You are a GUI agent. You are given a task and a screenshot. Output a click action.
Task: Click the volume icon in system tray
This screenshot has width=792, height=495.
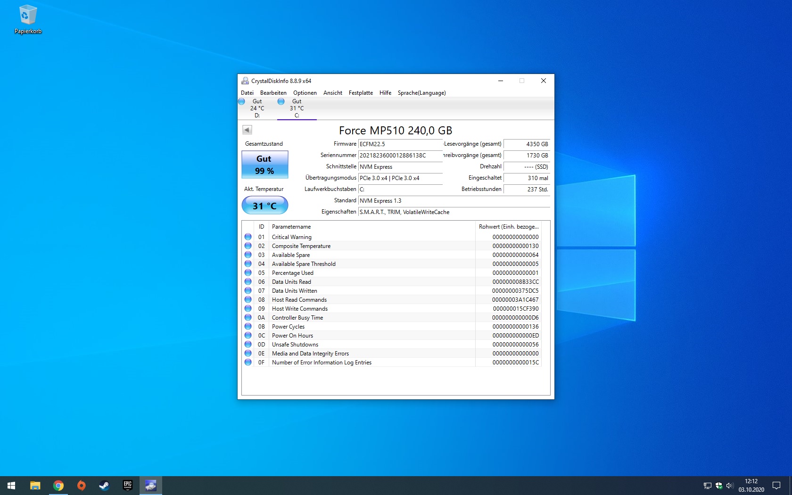click(730, 486)
